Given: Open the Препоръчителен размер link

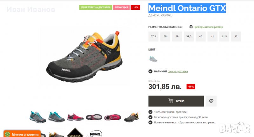Looking at the screenshot, I should click(208, 27).
